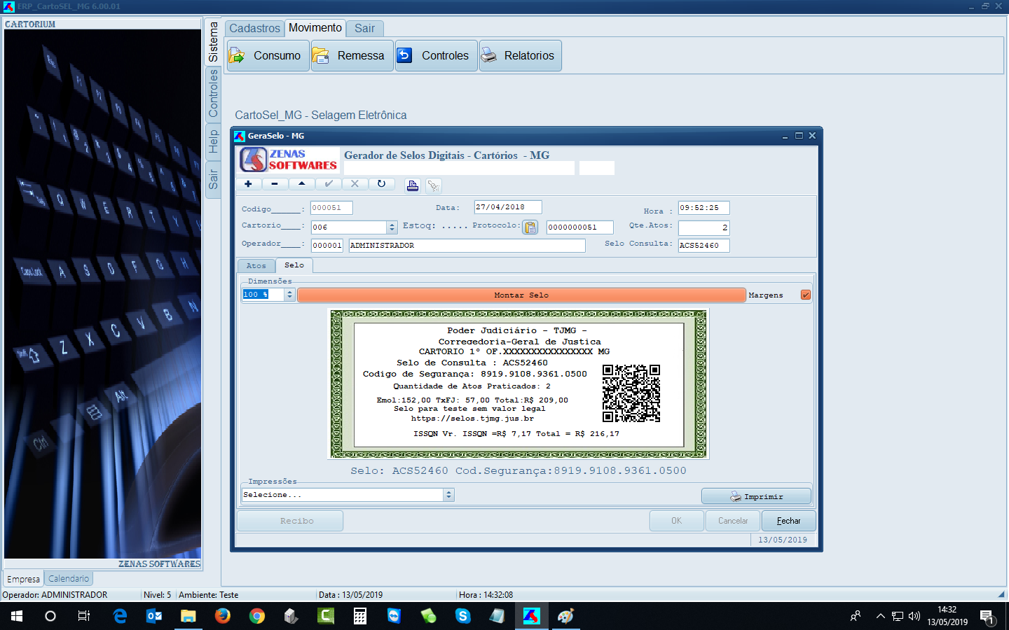Viewport: 1009px width, 630px height.
Task: Click the Protocolo clipboard icon
Action: (530, 227)
